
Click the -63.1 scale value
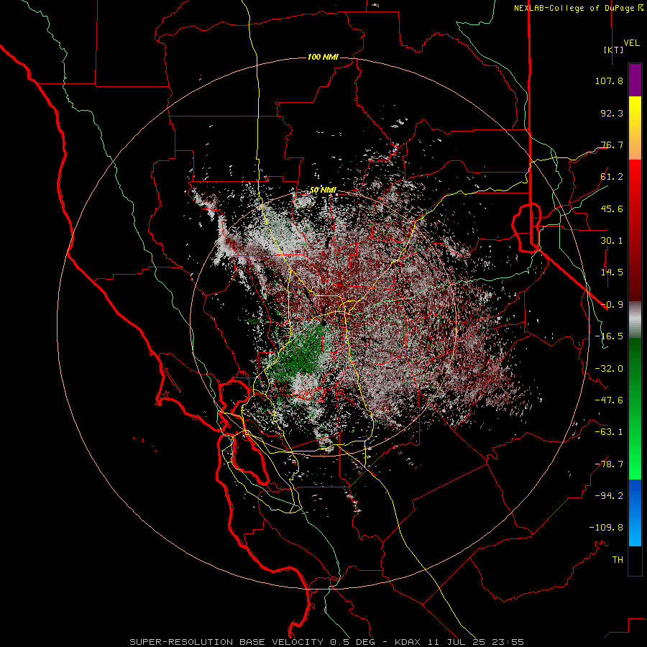[x=609, y=432]
